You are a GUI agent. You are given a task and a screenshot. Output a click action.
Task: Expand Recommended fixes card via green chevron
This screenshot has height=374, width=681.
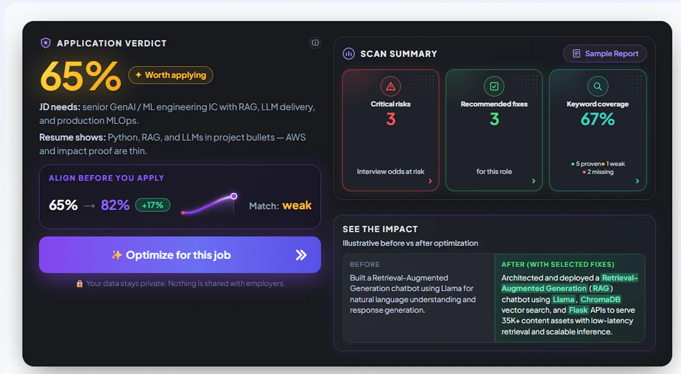pyautogui.click(x=533, y=181)
